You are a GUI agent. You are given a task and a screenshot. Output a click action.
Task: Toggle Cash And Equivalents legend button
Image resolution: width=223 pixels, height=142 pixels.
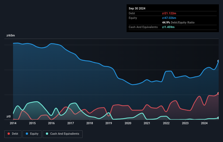[62, 134]
